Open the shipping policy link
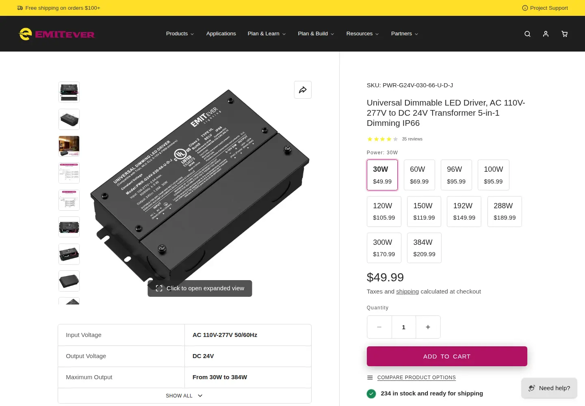This screenshot has width=585, height=406. tap(407, 292)
